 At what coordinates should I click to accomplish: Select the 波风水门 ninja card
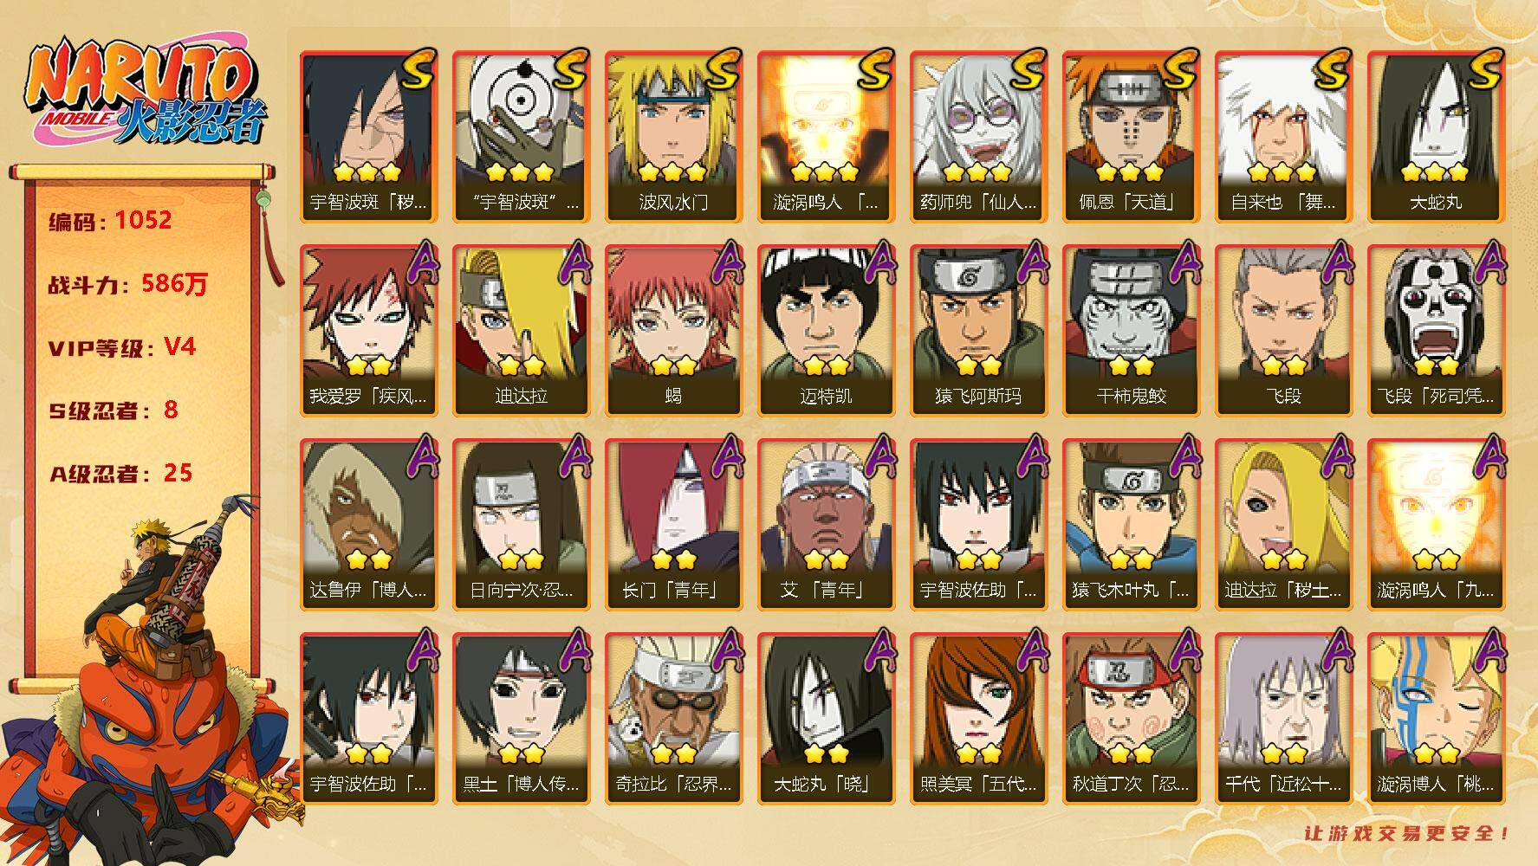pos(673,137)
